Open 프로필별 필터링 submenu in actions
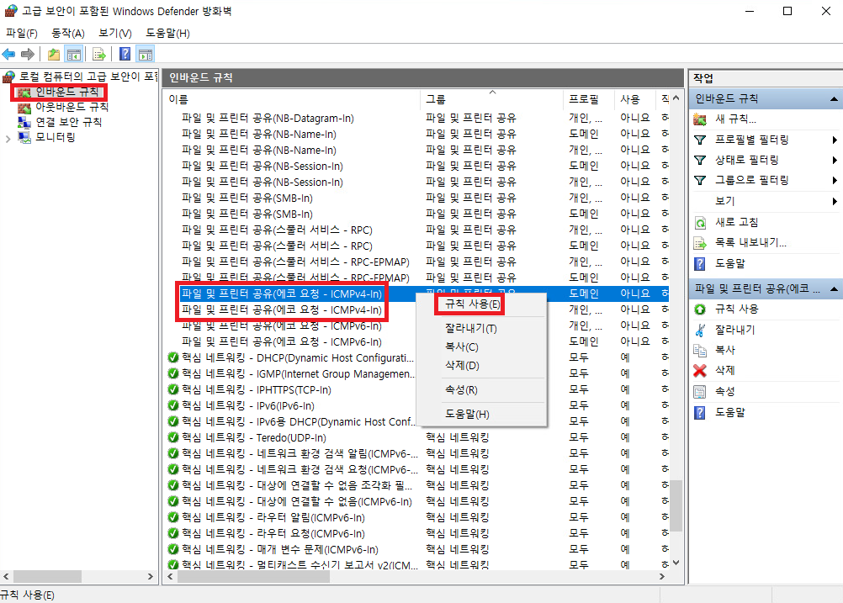 click(x=751, y=140)
